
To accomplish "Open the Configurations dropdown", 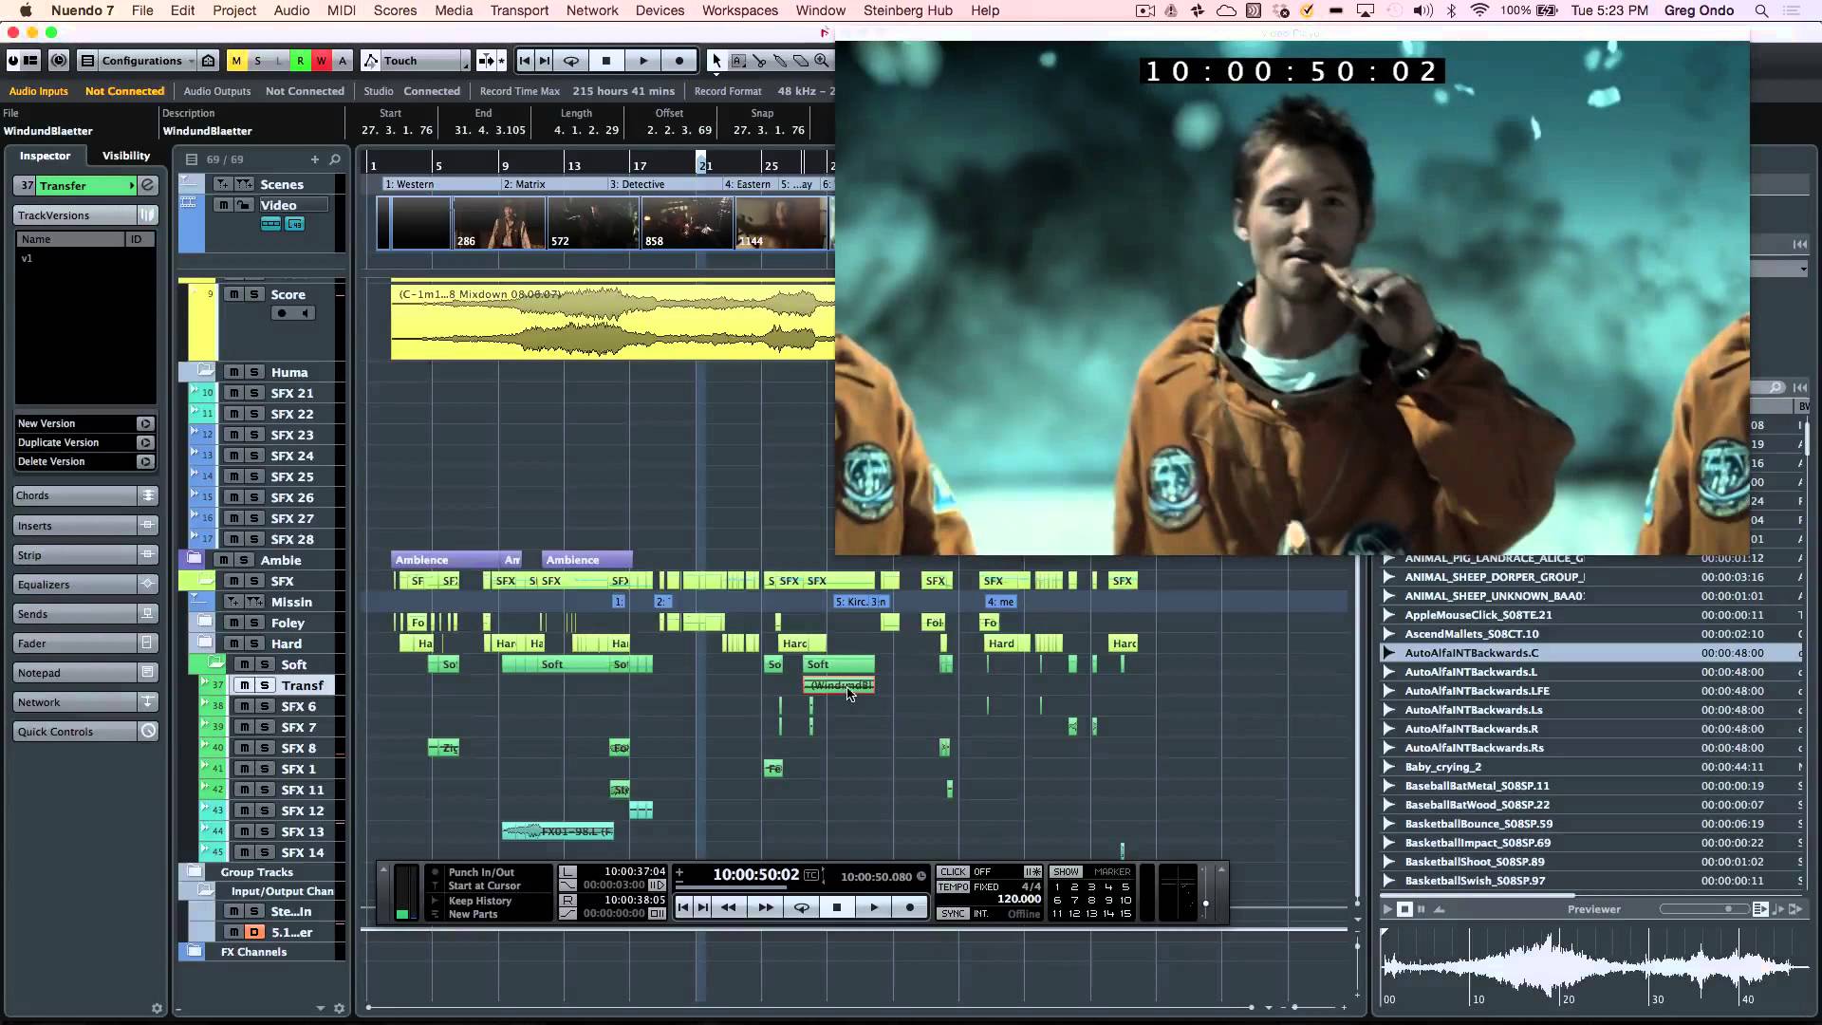I will click(142, 61).
